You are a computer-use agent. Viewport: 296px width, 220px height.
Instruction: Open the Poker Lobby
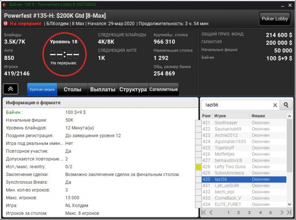point(275,19)
